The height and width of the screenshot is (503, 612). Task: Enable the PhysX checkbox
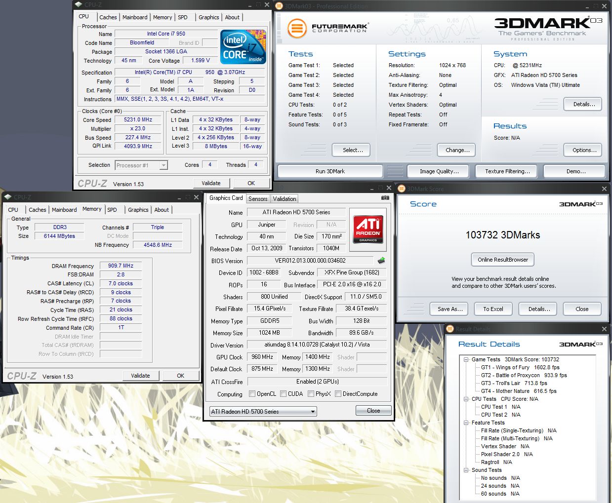311,394
